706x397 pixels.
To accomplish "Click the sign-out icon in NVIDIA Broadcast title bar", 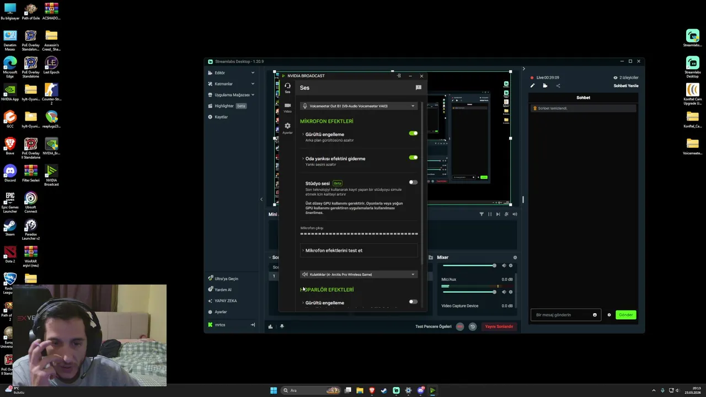I will (x=399, y=76).
